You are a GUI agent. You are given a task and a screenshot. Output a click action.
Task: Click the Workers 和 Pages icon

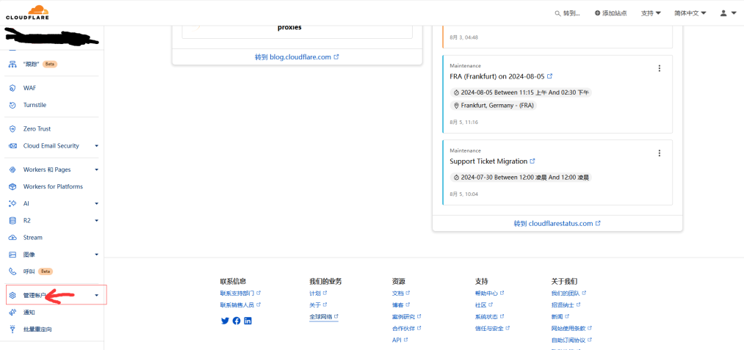point(12,169)
